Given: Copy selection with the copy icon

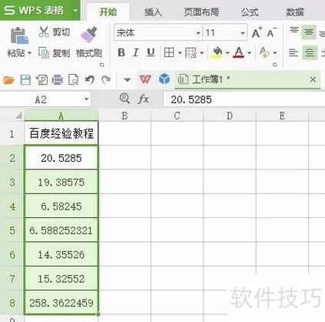Looking at the screenshot, I should pos(44,52).
